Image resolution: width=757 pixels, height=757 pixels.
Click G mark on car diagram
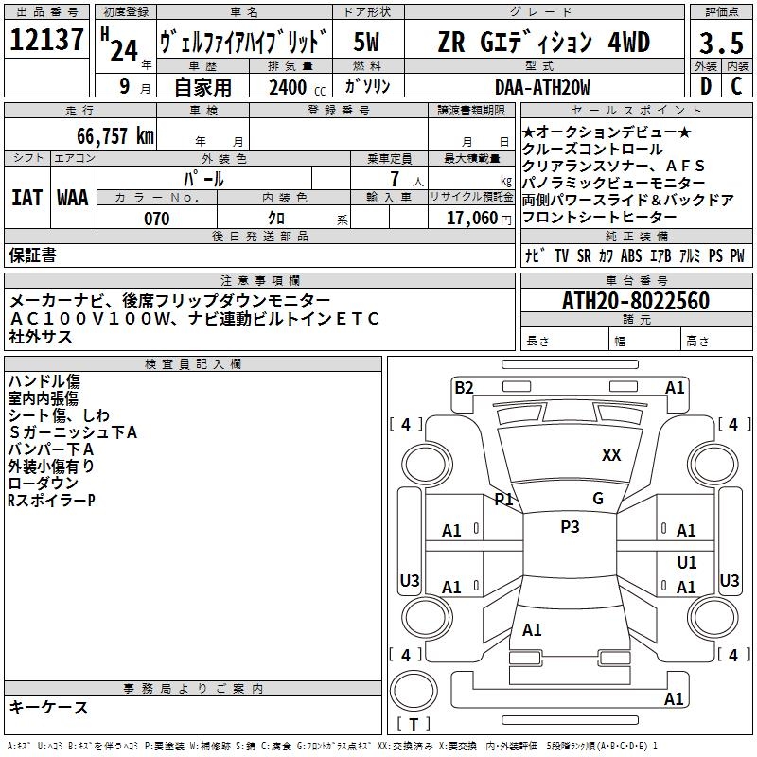tap(598, 498)
